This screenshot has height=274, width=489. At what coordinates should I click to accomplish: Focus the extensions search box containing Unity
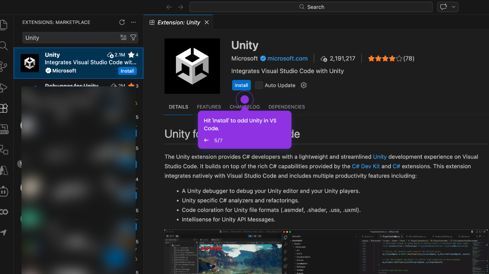pos(71,38)
